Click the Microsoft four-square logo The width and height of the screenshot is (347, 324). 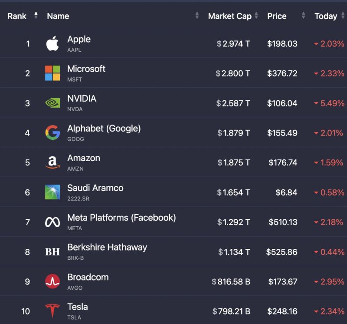point(52,73)
